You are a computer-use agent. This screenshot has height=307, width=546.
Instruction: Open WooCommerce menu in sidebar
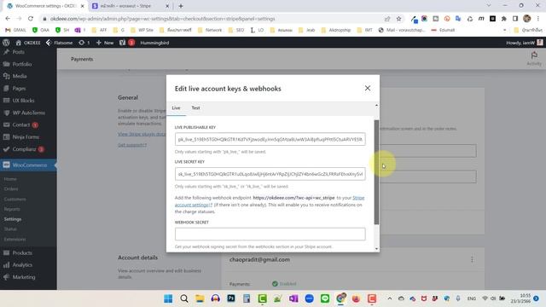coord(29,165)
